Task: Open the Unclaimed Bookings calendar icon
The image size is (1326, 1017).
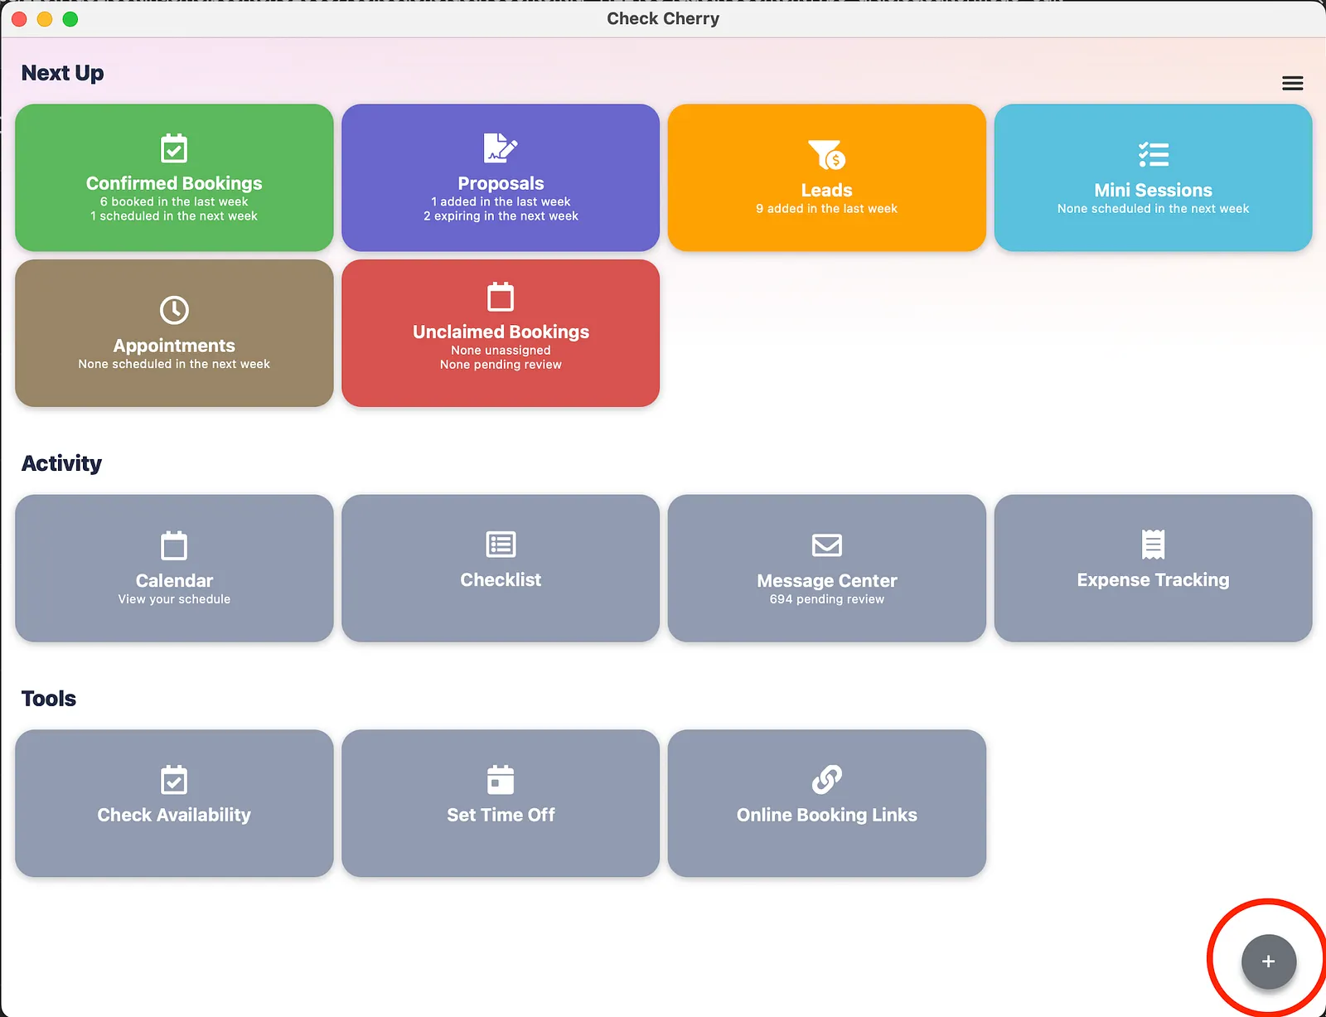Action: [x=501, y=297]
